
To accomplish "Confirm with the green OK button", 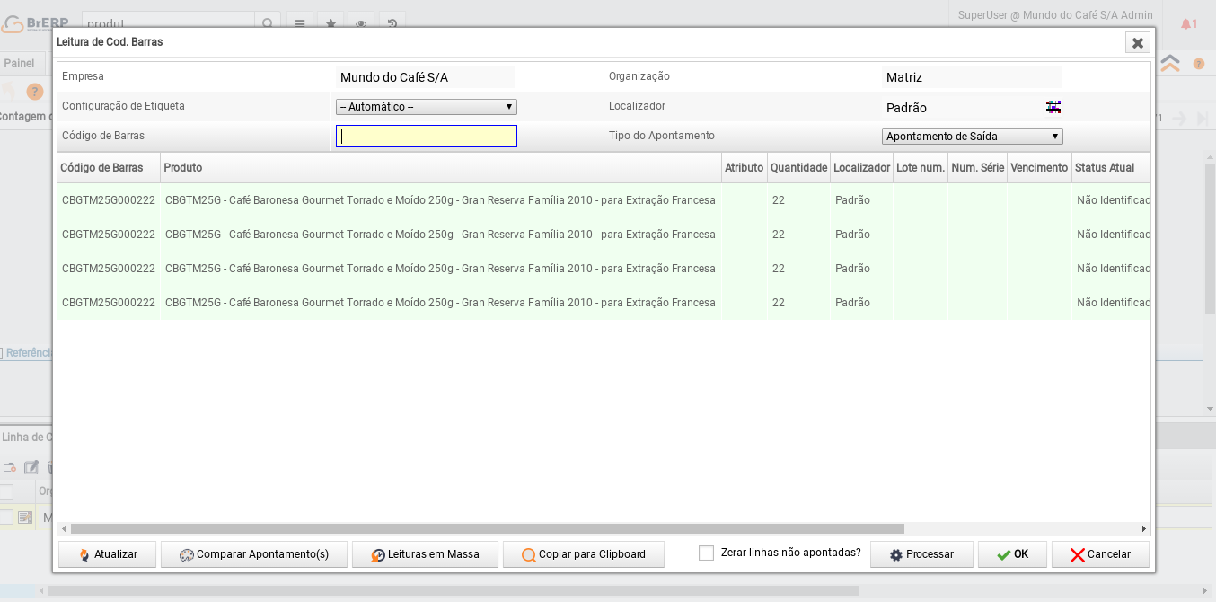I will [1012, 554].
